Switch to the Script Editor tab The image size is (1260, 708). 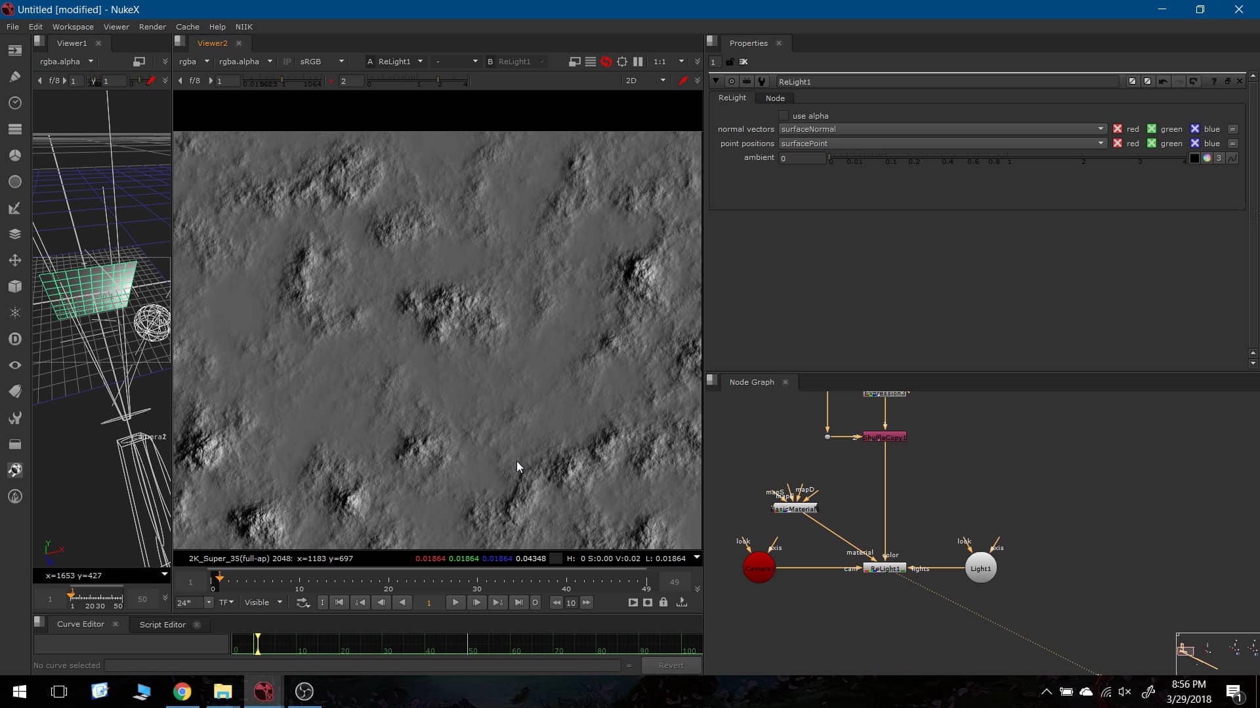(162, 624)
